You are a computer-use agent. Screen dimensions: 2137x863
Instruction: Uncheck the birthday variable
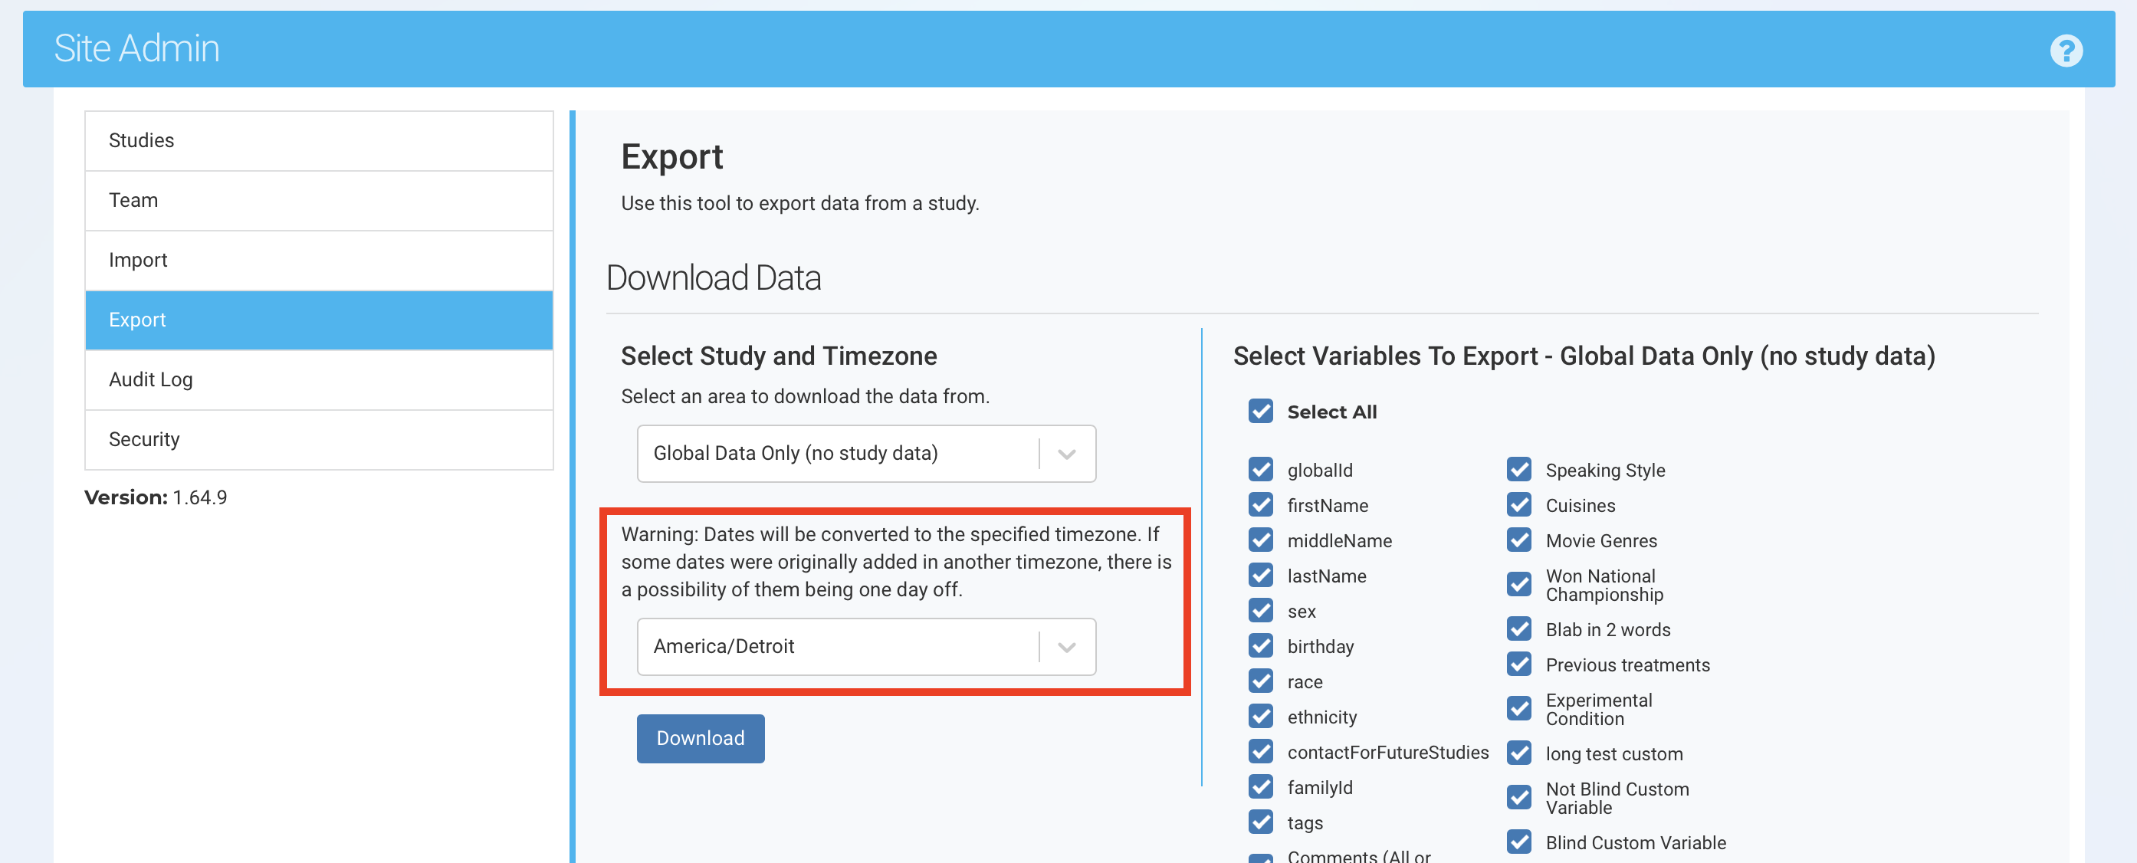pos(1260,645)
